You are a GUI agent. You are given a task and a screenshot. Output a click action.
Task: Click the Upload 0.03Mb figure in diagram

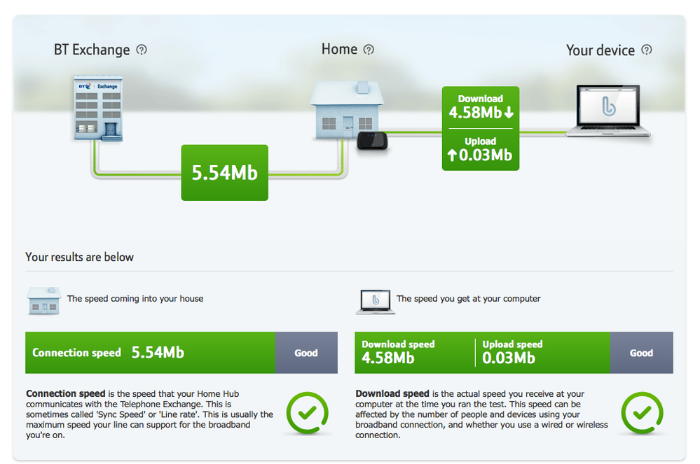[480, 149]
